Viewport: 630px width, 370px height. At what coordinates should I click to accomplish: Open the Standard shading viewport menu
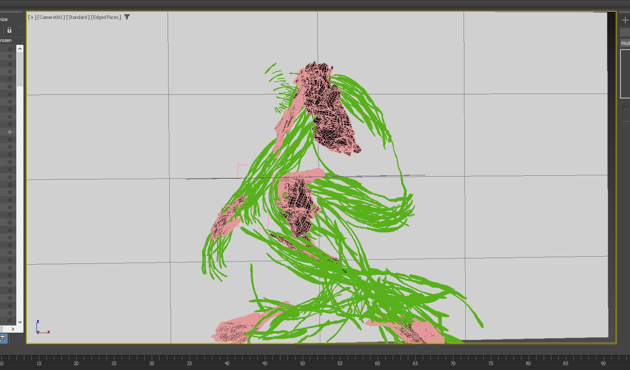[78, 17]
